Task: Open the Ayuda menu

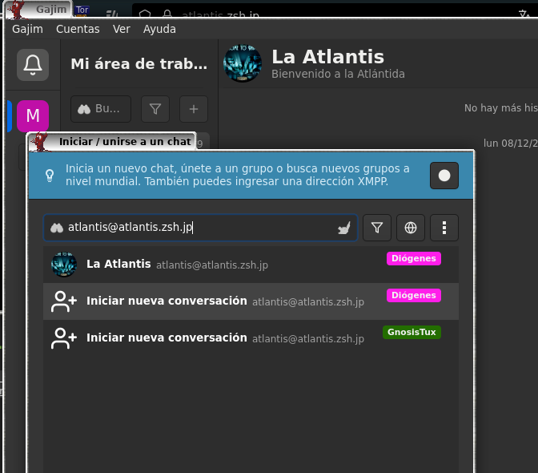Action: pos(159,29)
